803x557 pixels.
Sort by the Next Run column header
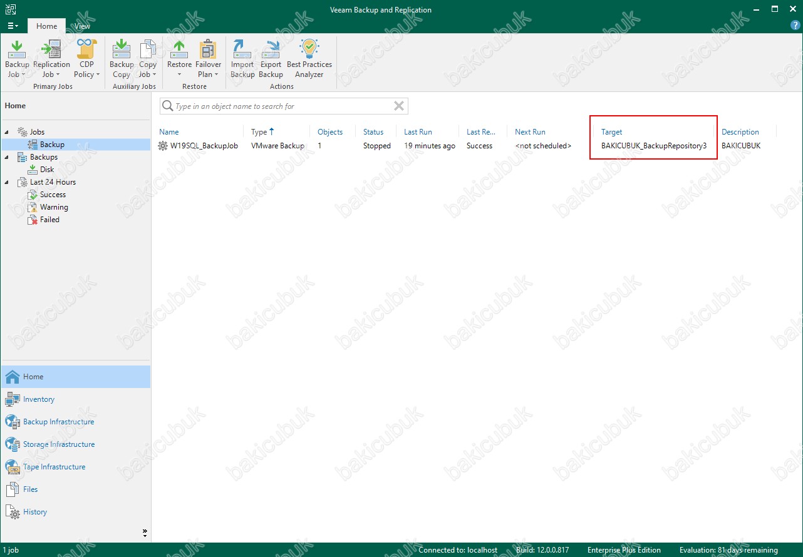530,132
